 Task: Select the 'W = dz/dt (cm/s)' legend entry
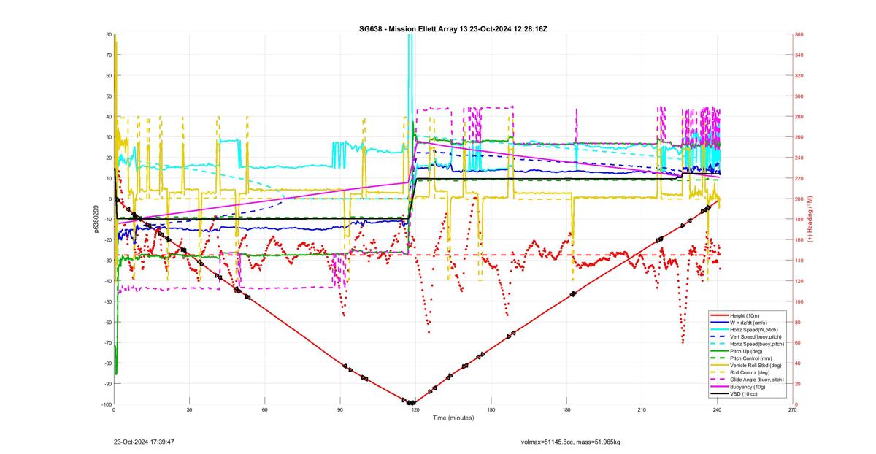pyautogui.click(x=747, y=322)
